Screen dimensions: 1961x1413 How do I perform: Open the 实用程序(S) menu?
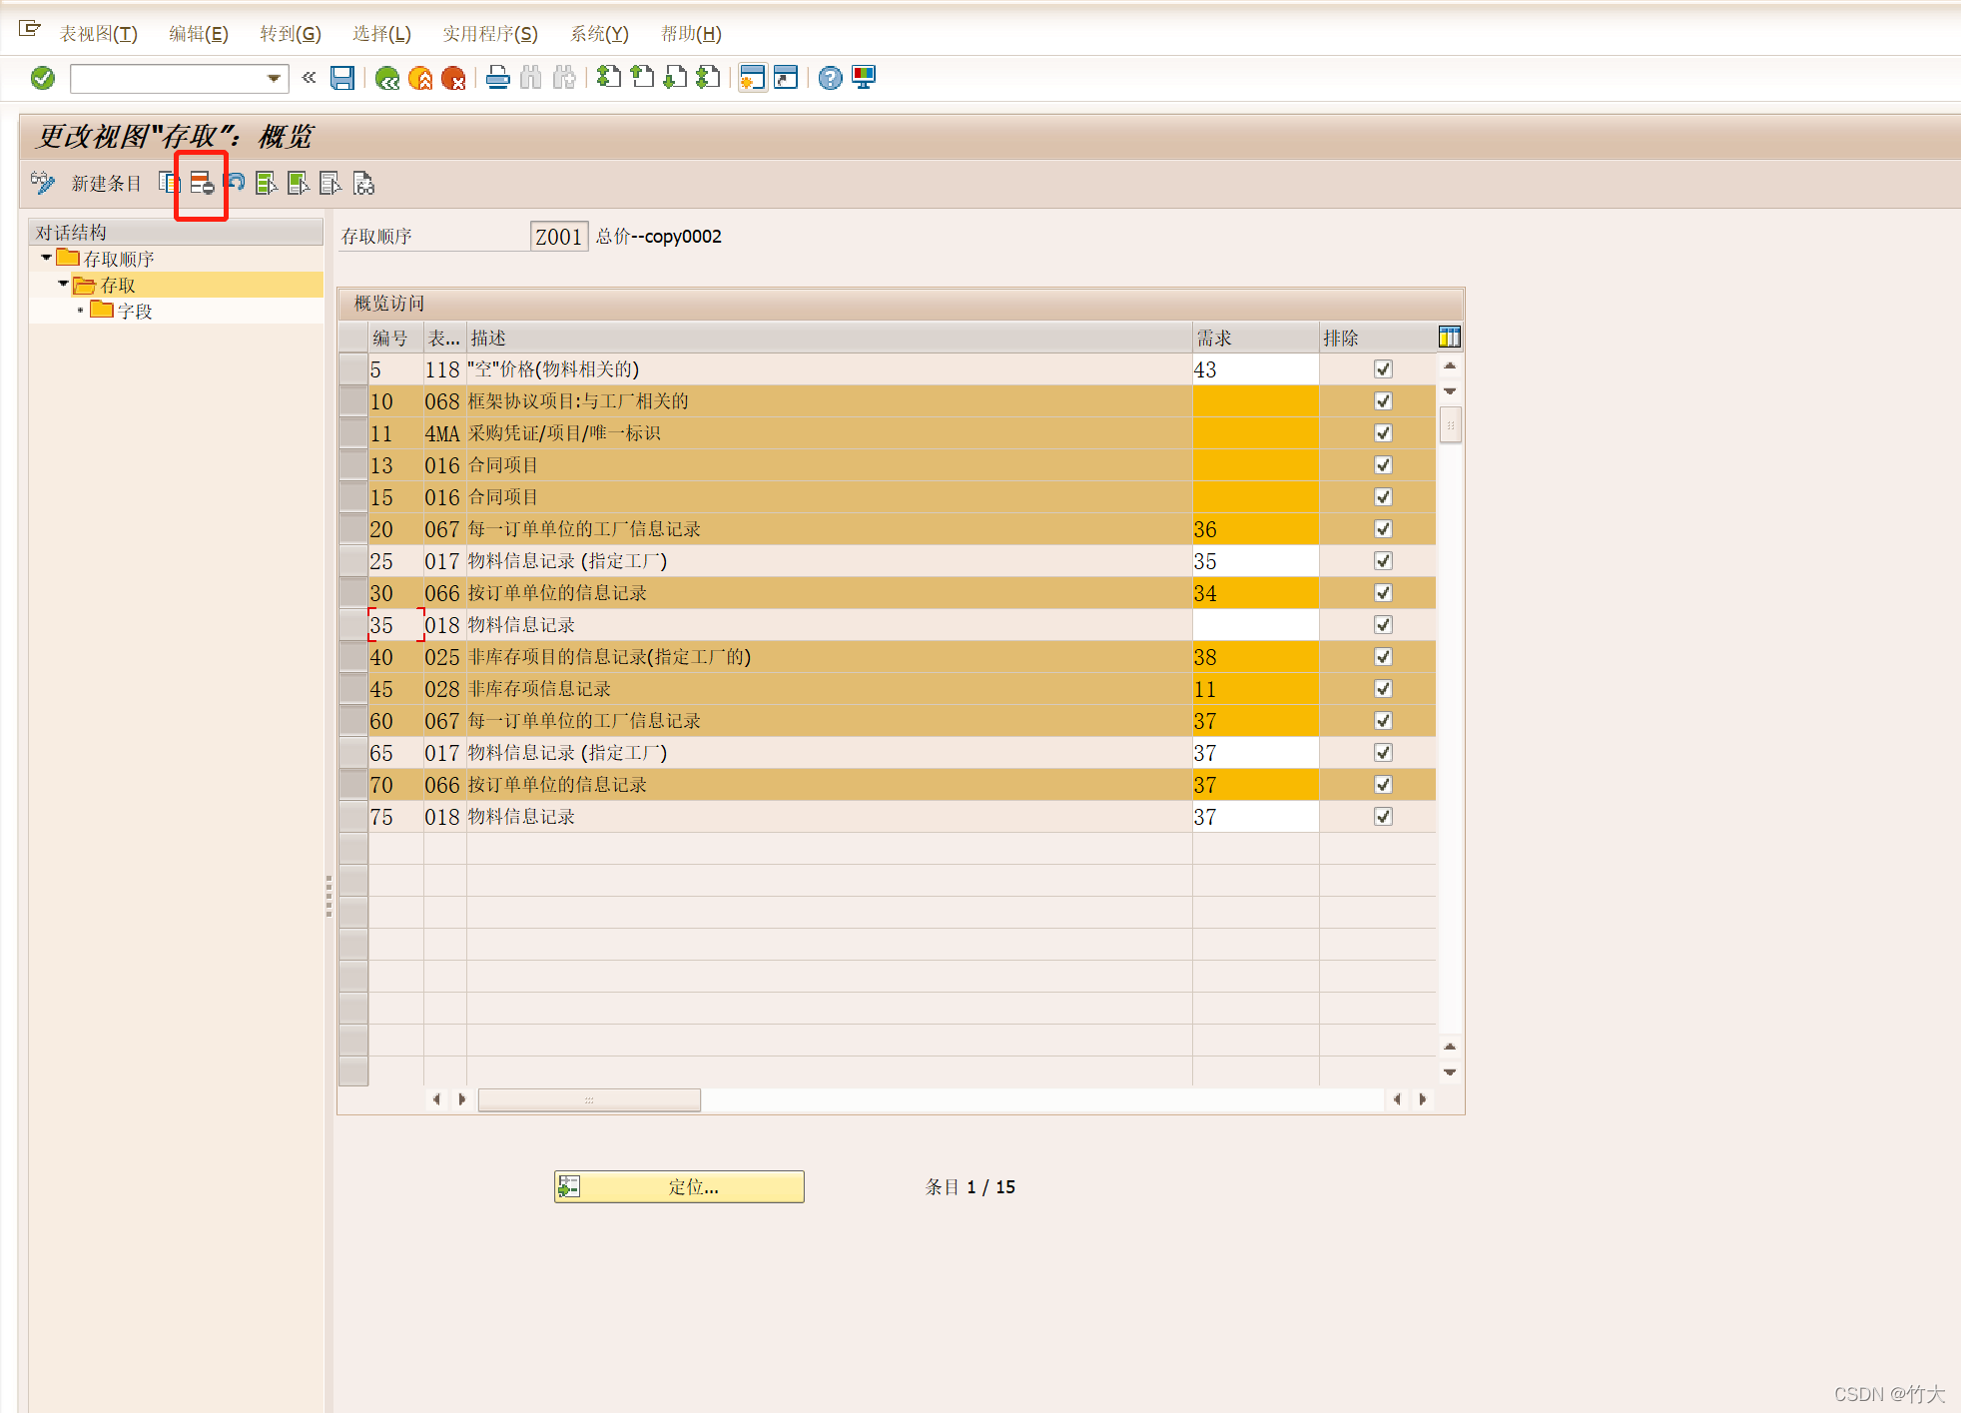pyautogui.click(x=489, y=34)
